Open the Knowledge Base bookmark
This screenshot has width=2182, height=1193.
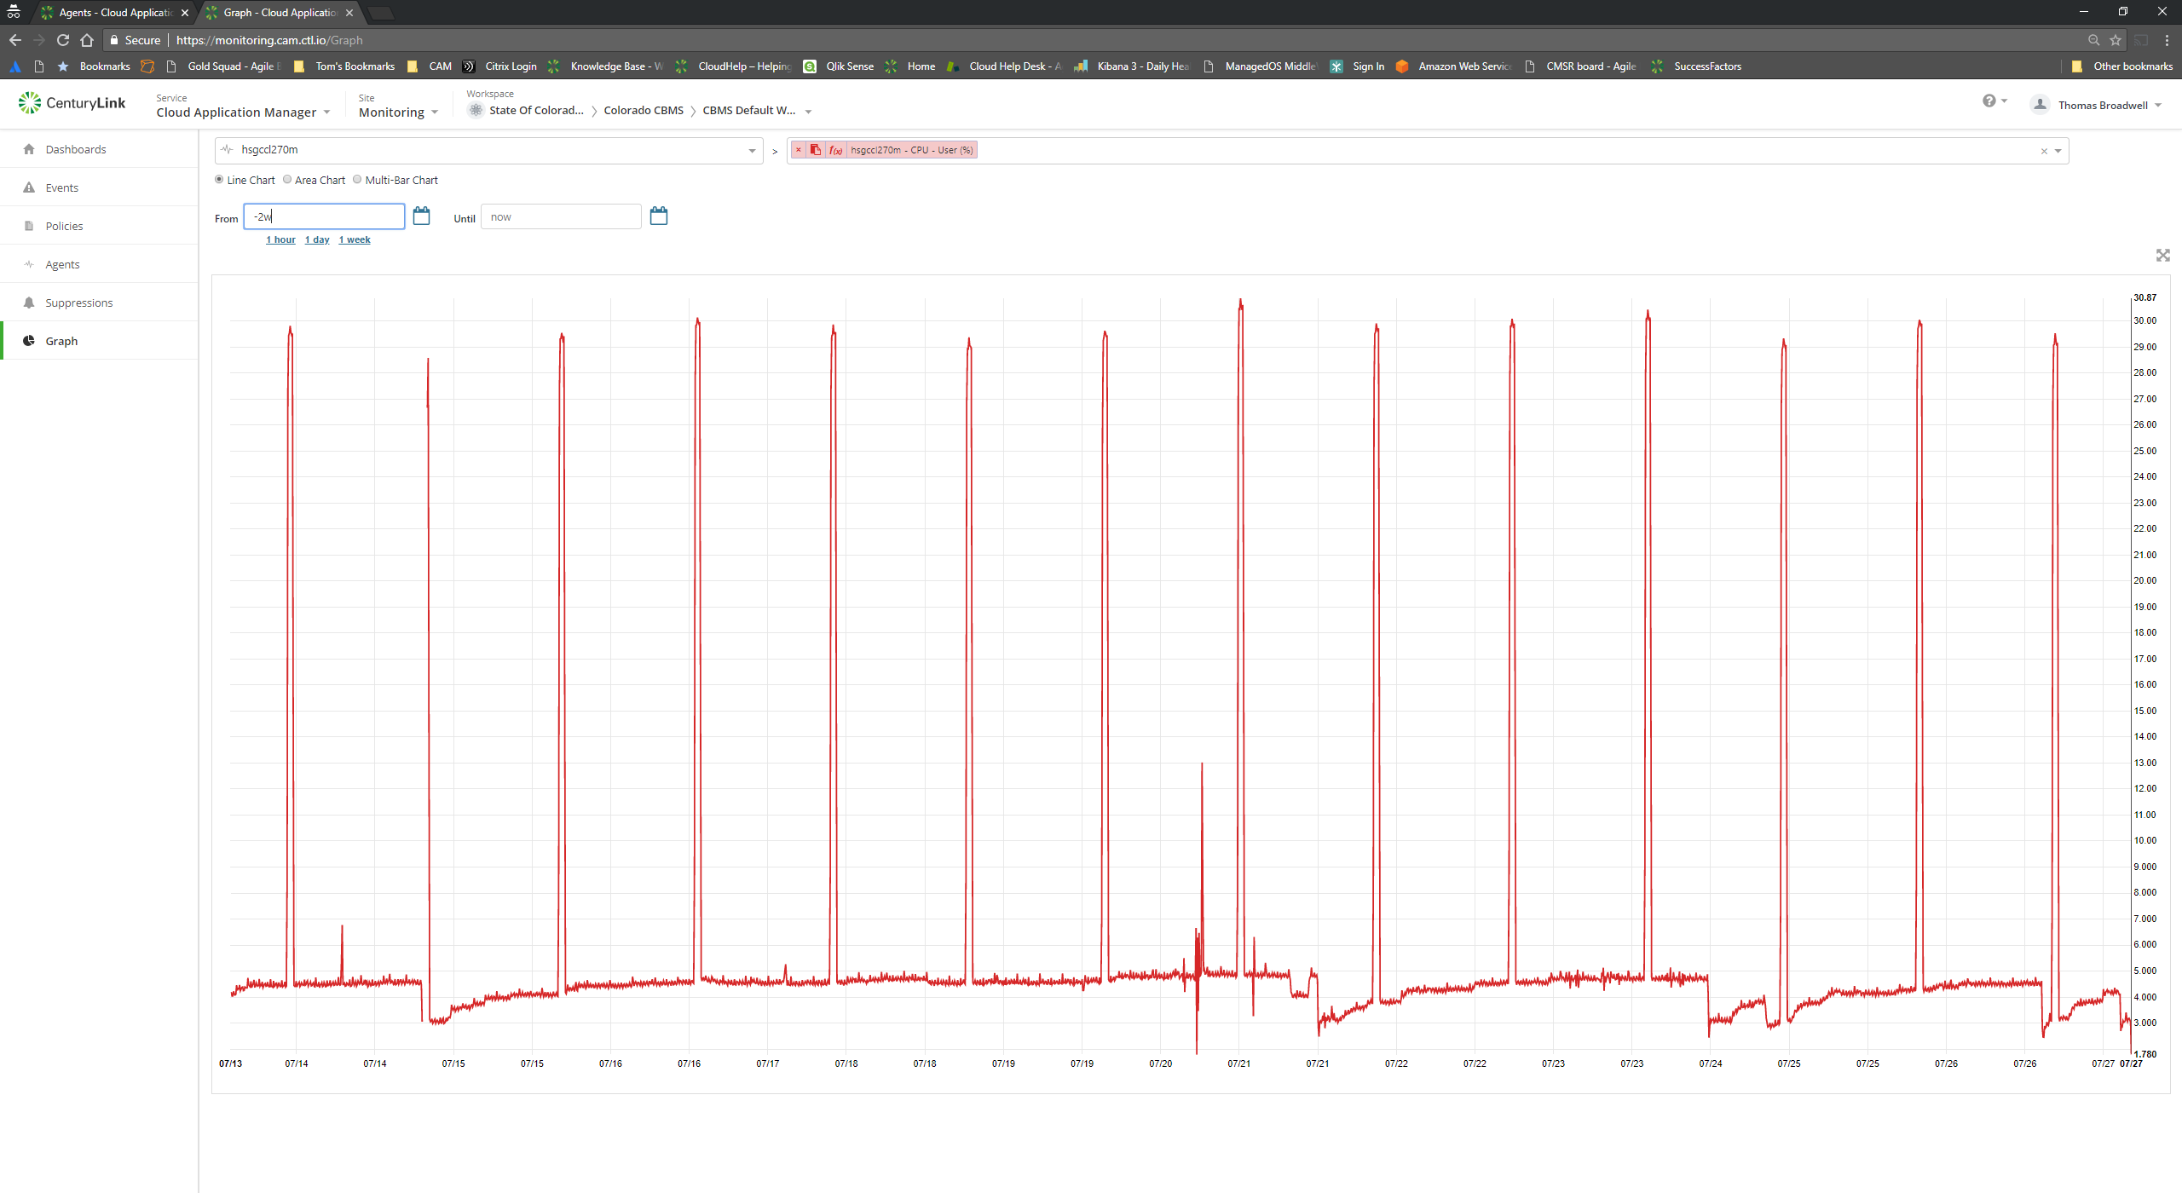[606, 66]
